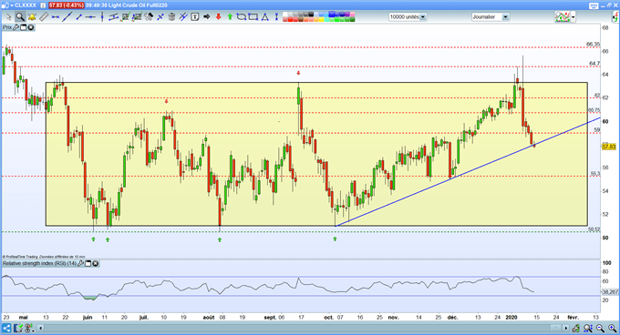Expand the chart style arrow dropdown
Viewport: 620px width, 335px height.
[x=573, y=17]
